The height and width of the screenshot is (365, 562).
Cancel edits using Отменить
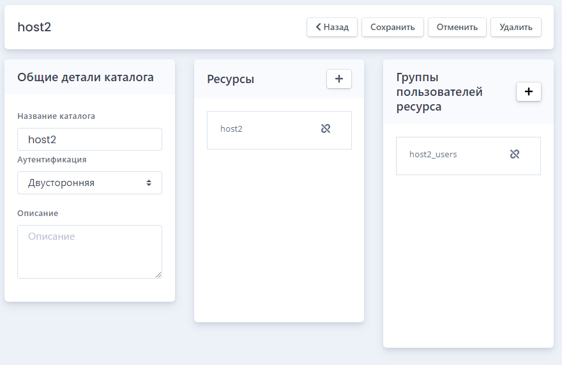point(457,27)
